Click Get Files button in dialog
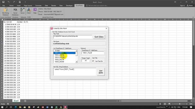 [x=99, y=37]
